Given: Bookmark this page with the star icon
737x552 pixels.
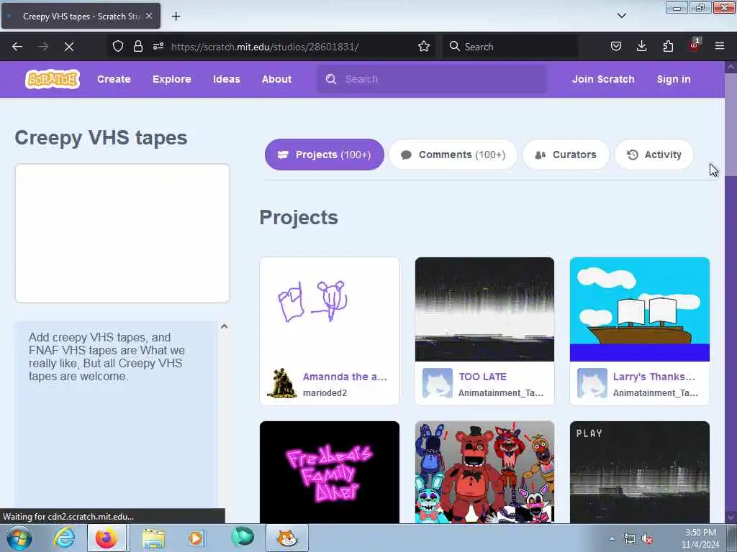Looking at the screenshot, I should [423, 46].
